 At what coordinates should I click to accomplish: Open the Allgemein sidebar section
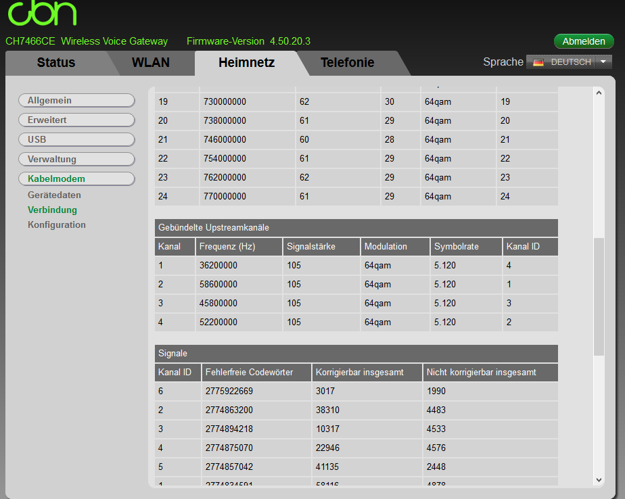(76, 101)
